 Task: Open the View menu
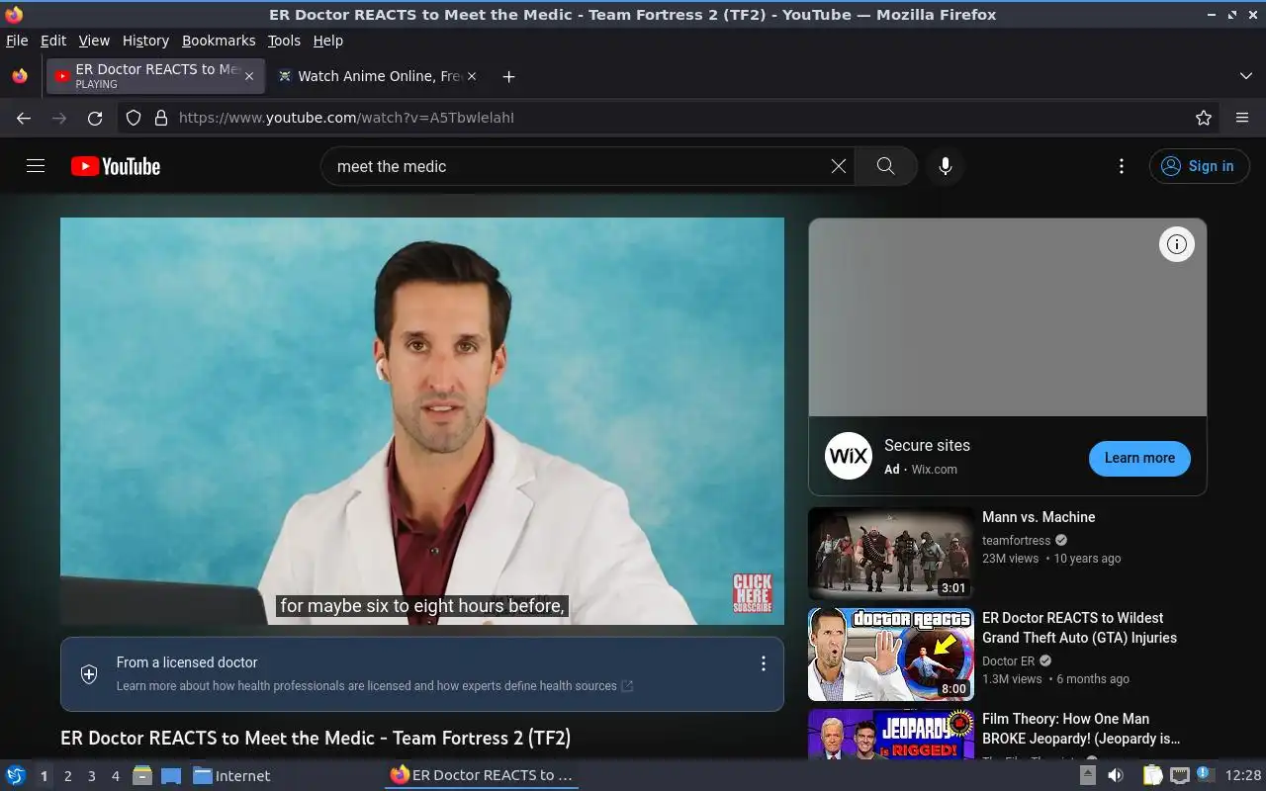pyautogui.click(x=94, y=41)
